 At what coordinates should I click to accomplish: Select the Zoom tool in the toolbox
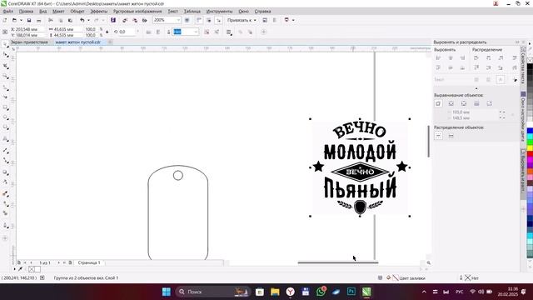pyautogui.click(x=5, y=76)
